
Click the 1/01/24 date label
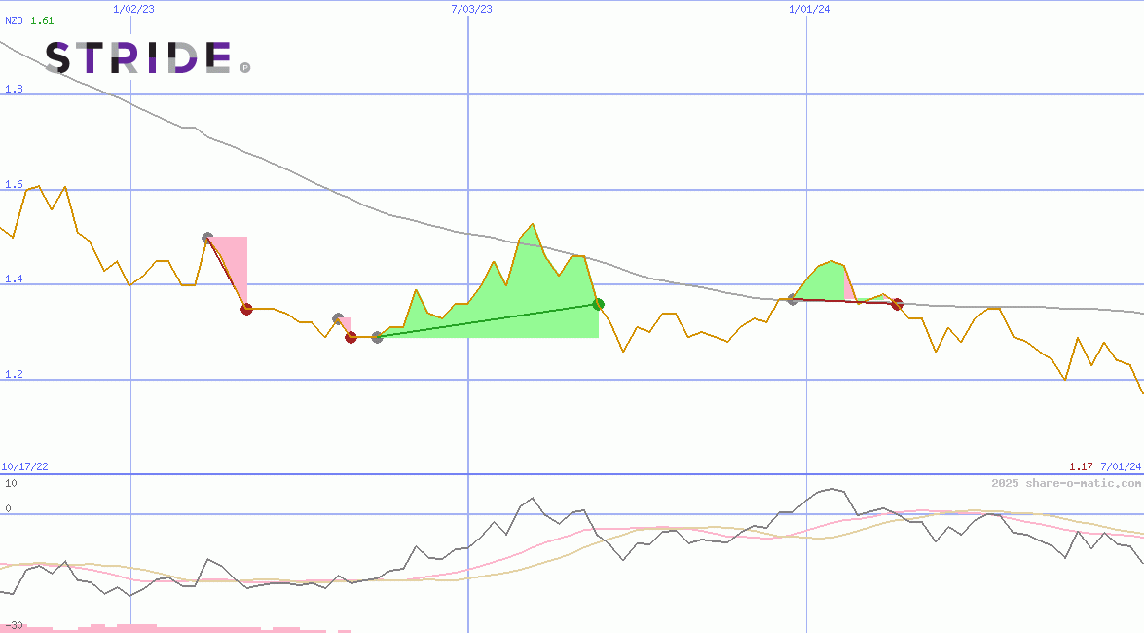click(x=809, y=9)
